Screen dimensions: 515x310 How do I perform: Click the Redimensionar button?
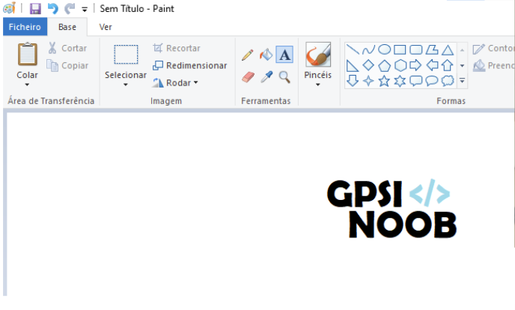click(189, 65)
